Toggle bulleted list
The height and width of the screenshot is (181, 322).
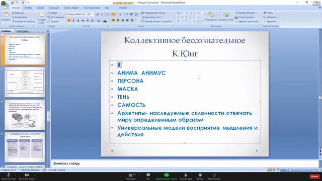tap(113, 15)
